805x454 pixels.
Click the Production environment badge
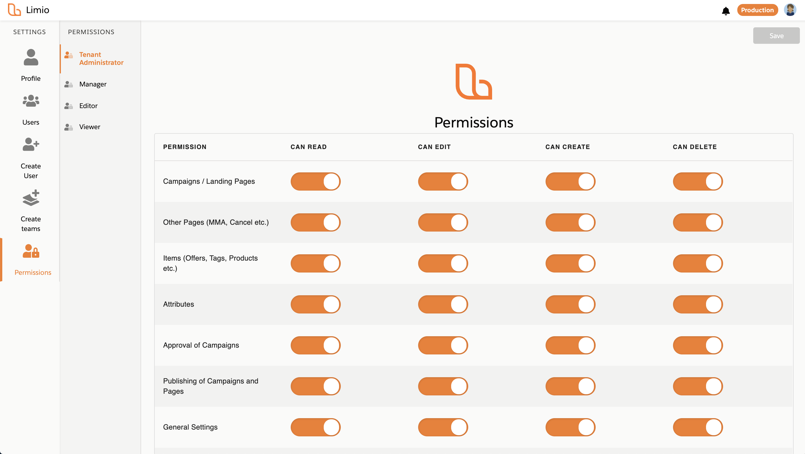[757, 10]
